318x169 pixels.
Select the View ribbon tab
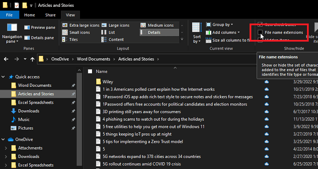70,15
